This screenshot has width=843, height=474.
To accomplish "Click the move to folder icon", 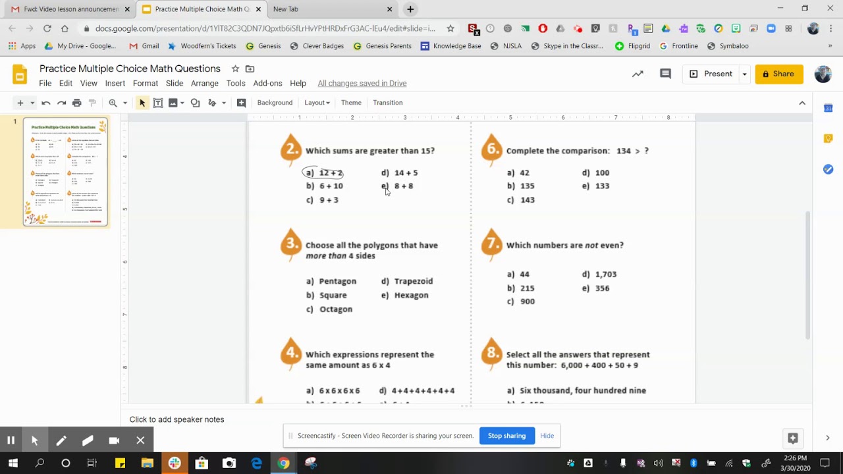I will [250, 68].
